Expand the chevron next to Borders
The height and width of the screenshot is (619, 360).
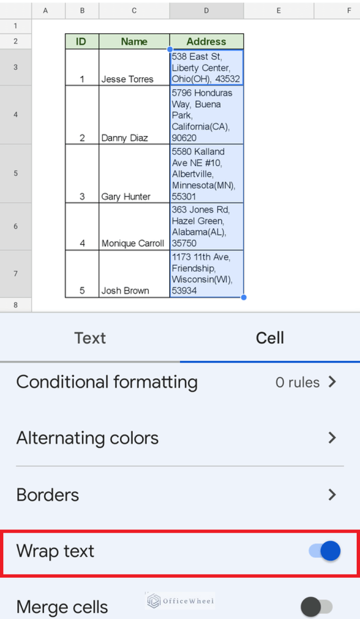click(x=332, y=495)
